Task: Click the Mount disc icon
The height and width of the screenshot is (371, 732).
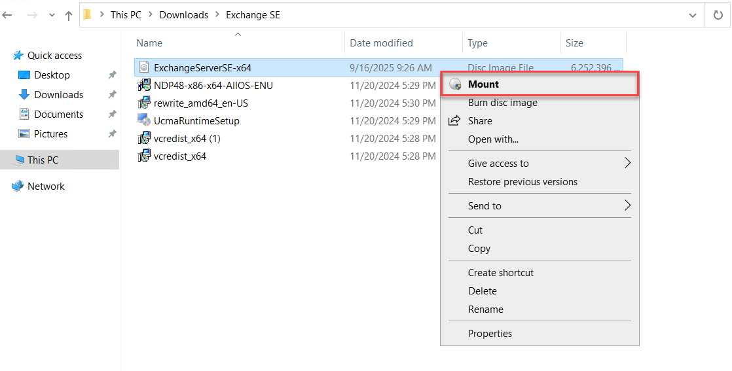Action: pos(455,84)
